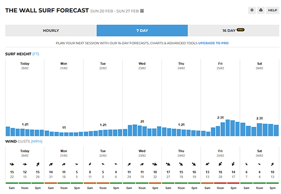Click Thu 6pm wind direction arrow
Viewport: 281px width, 194px height.
click(x=194, y=164)
